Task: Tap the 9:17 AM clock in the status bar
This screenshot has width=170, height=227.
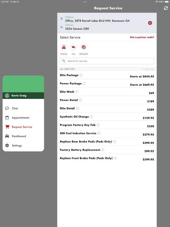Action: (x=5, y=2)
